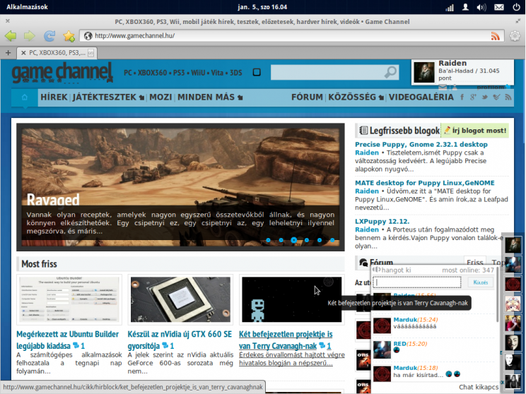Open the MOZI menu item
This screenshot has width=526, height=394.
point(160,97)
